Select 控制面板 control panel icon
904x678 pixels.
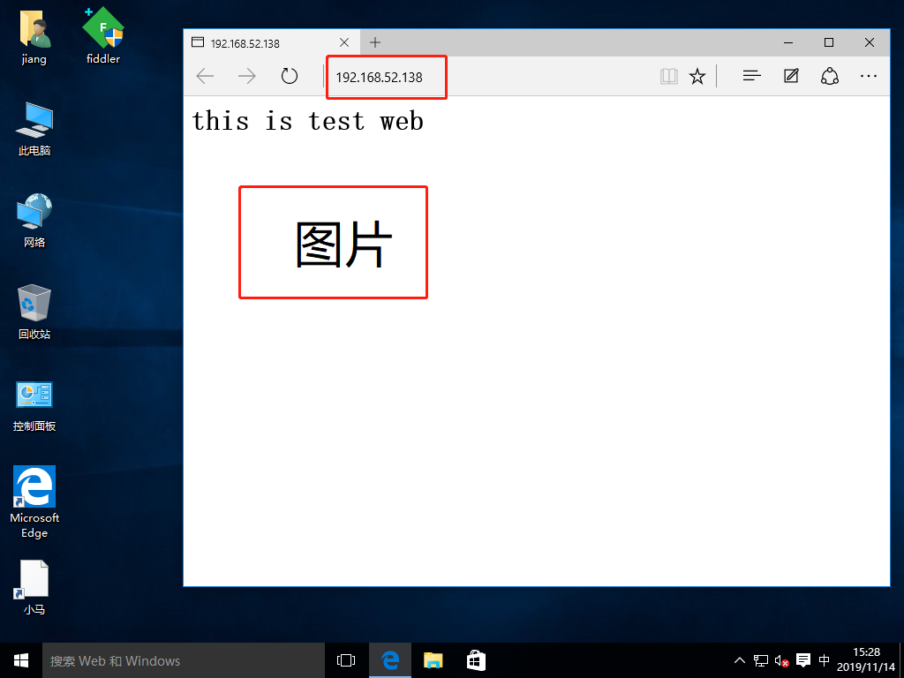click(34, 406)
